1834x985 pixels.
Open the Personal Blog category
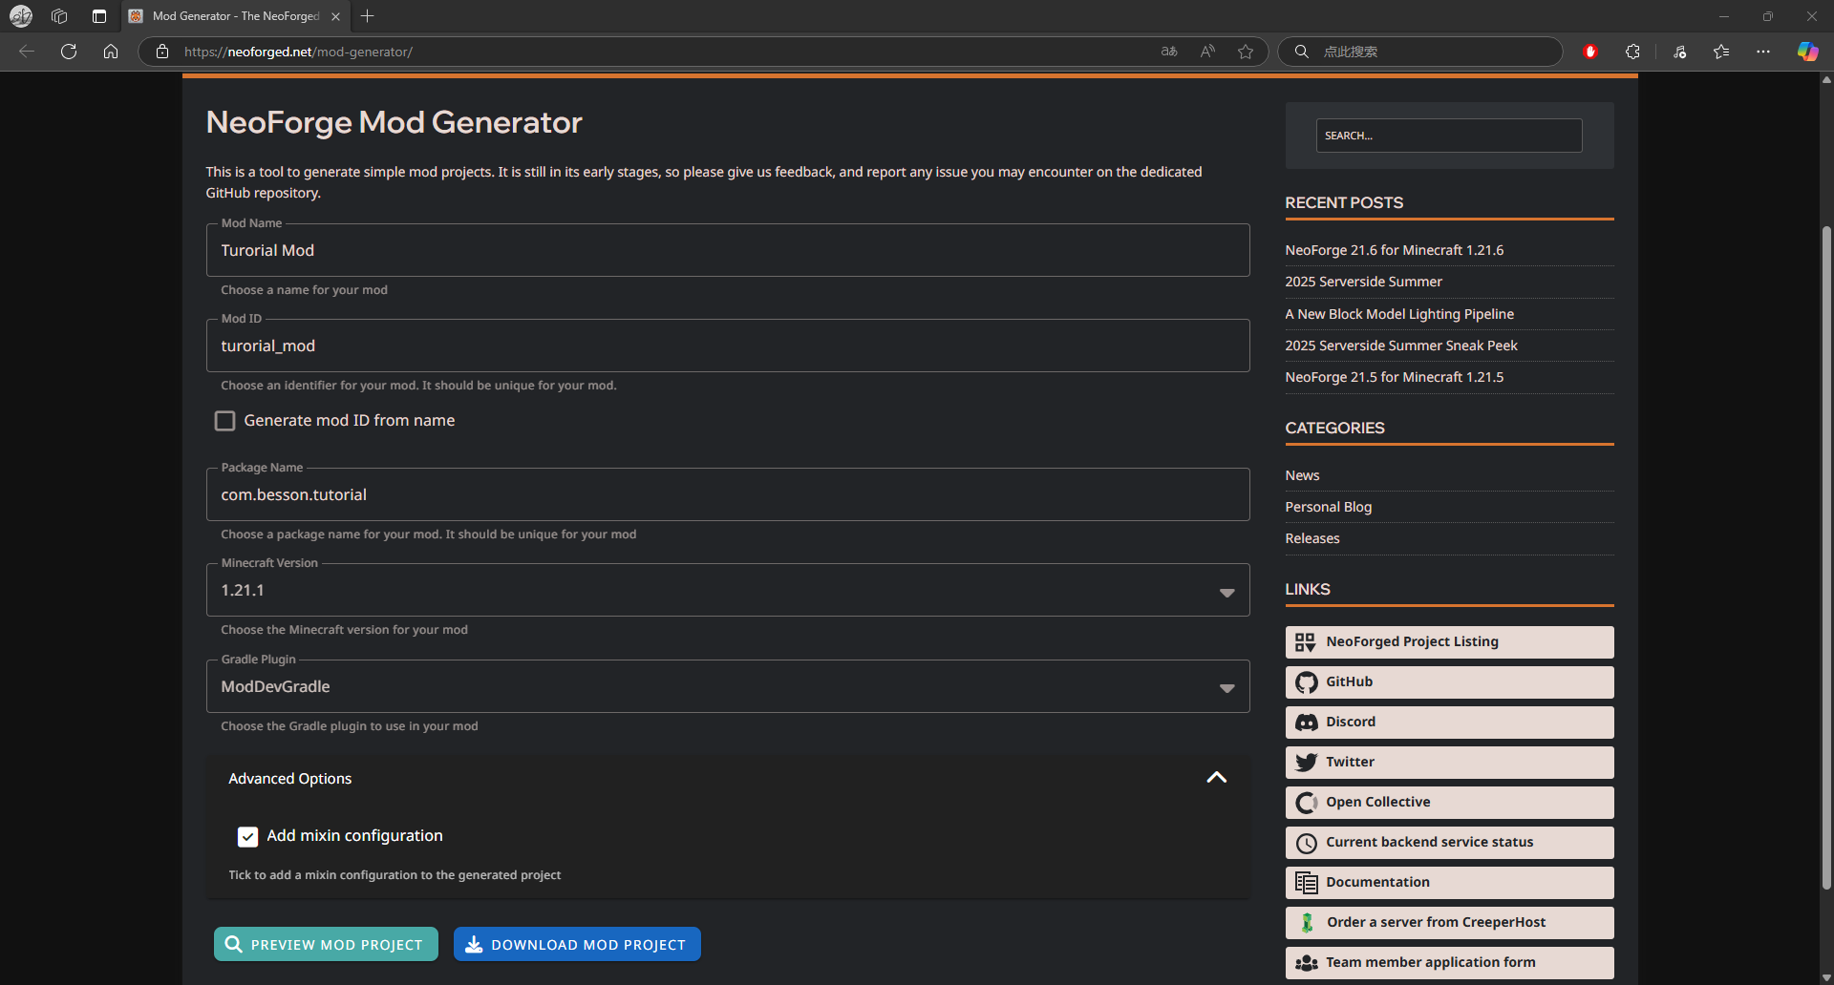click(1328, 507)
